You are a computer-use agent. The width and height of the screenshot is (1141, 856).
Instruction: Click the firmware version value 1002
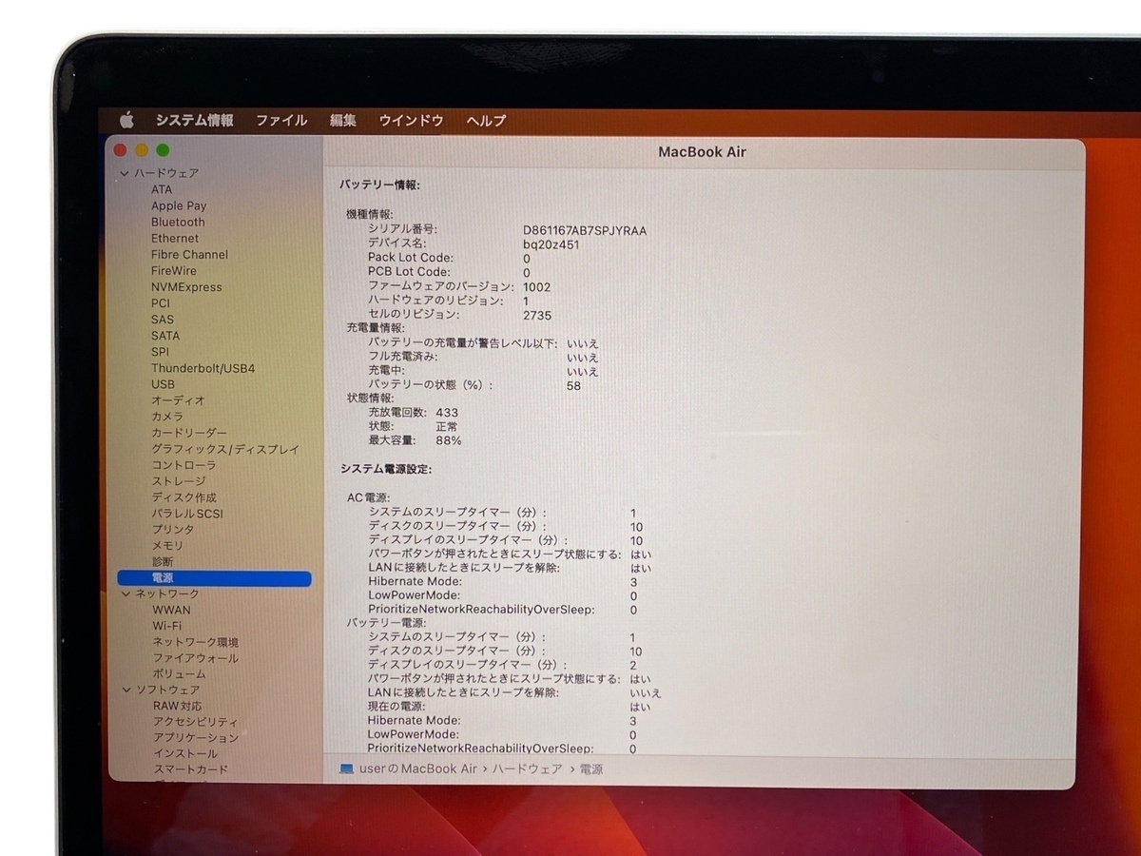click(536, 287)
